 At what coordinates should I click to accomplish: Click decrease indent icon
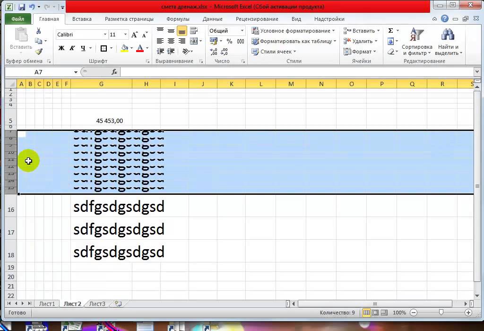click(161, 51)
